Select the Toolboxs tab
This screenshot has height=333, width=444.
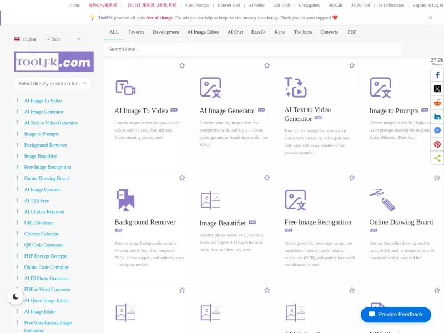coord(303,32)
